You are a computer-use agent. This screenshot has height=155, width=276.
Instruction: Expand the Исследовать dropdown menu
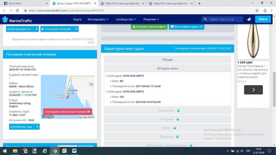(x=98, y=19)
